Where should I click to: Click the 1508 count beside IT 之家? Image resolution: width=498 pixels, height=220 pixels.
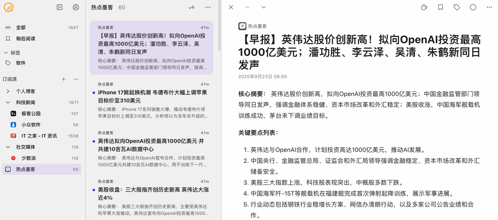[x=73, y=136]
